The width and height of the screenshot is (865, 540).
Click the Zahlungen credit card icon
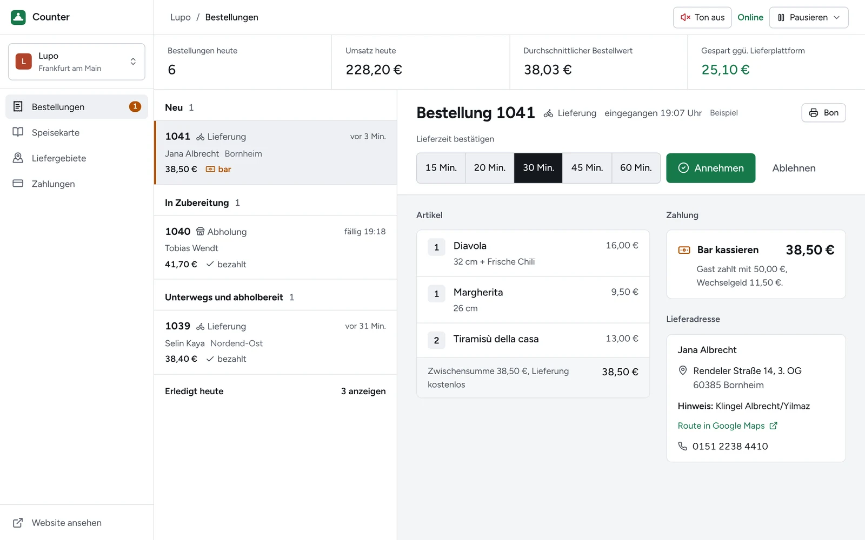18,184
